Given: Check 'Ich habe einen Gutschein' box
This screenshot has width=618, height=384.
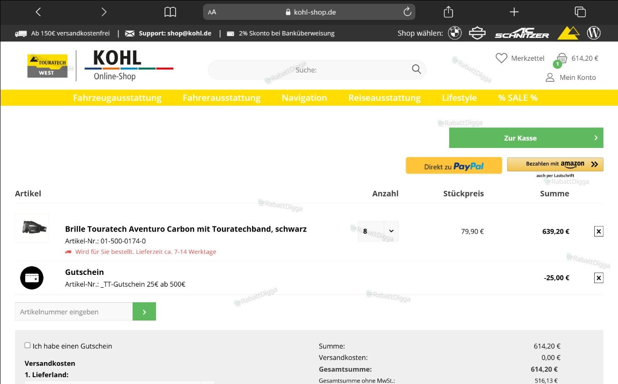Looking at the screenshot, I should tap(27, 346).
